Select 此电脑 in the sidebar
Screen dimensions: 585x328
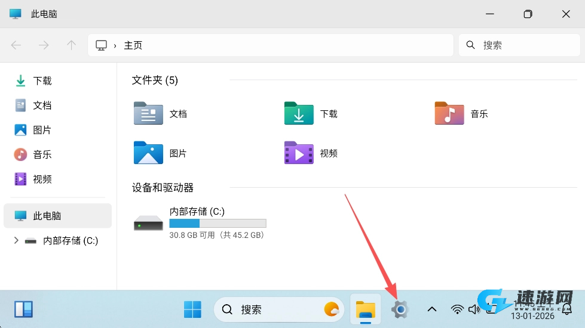58,215
